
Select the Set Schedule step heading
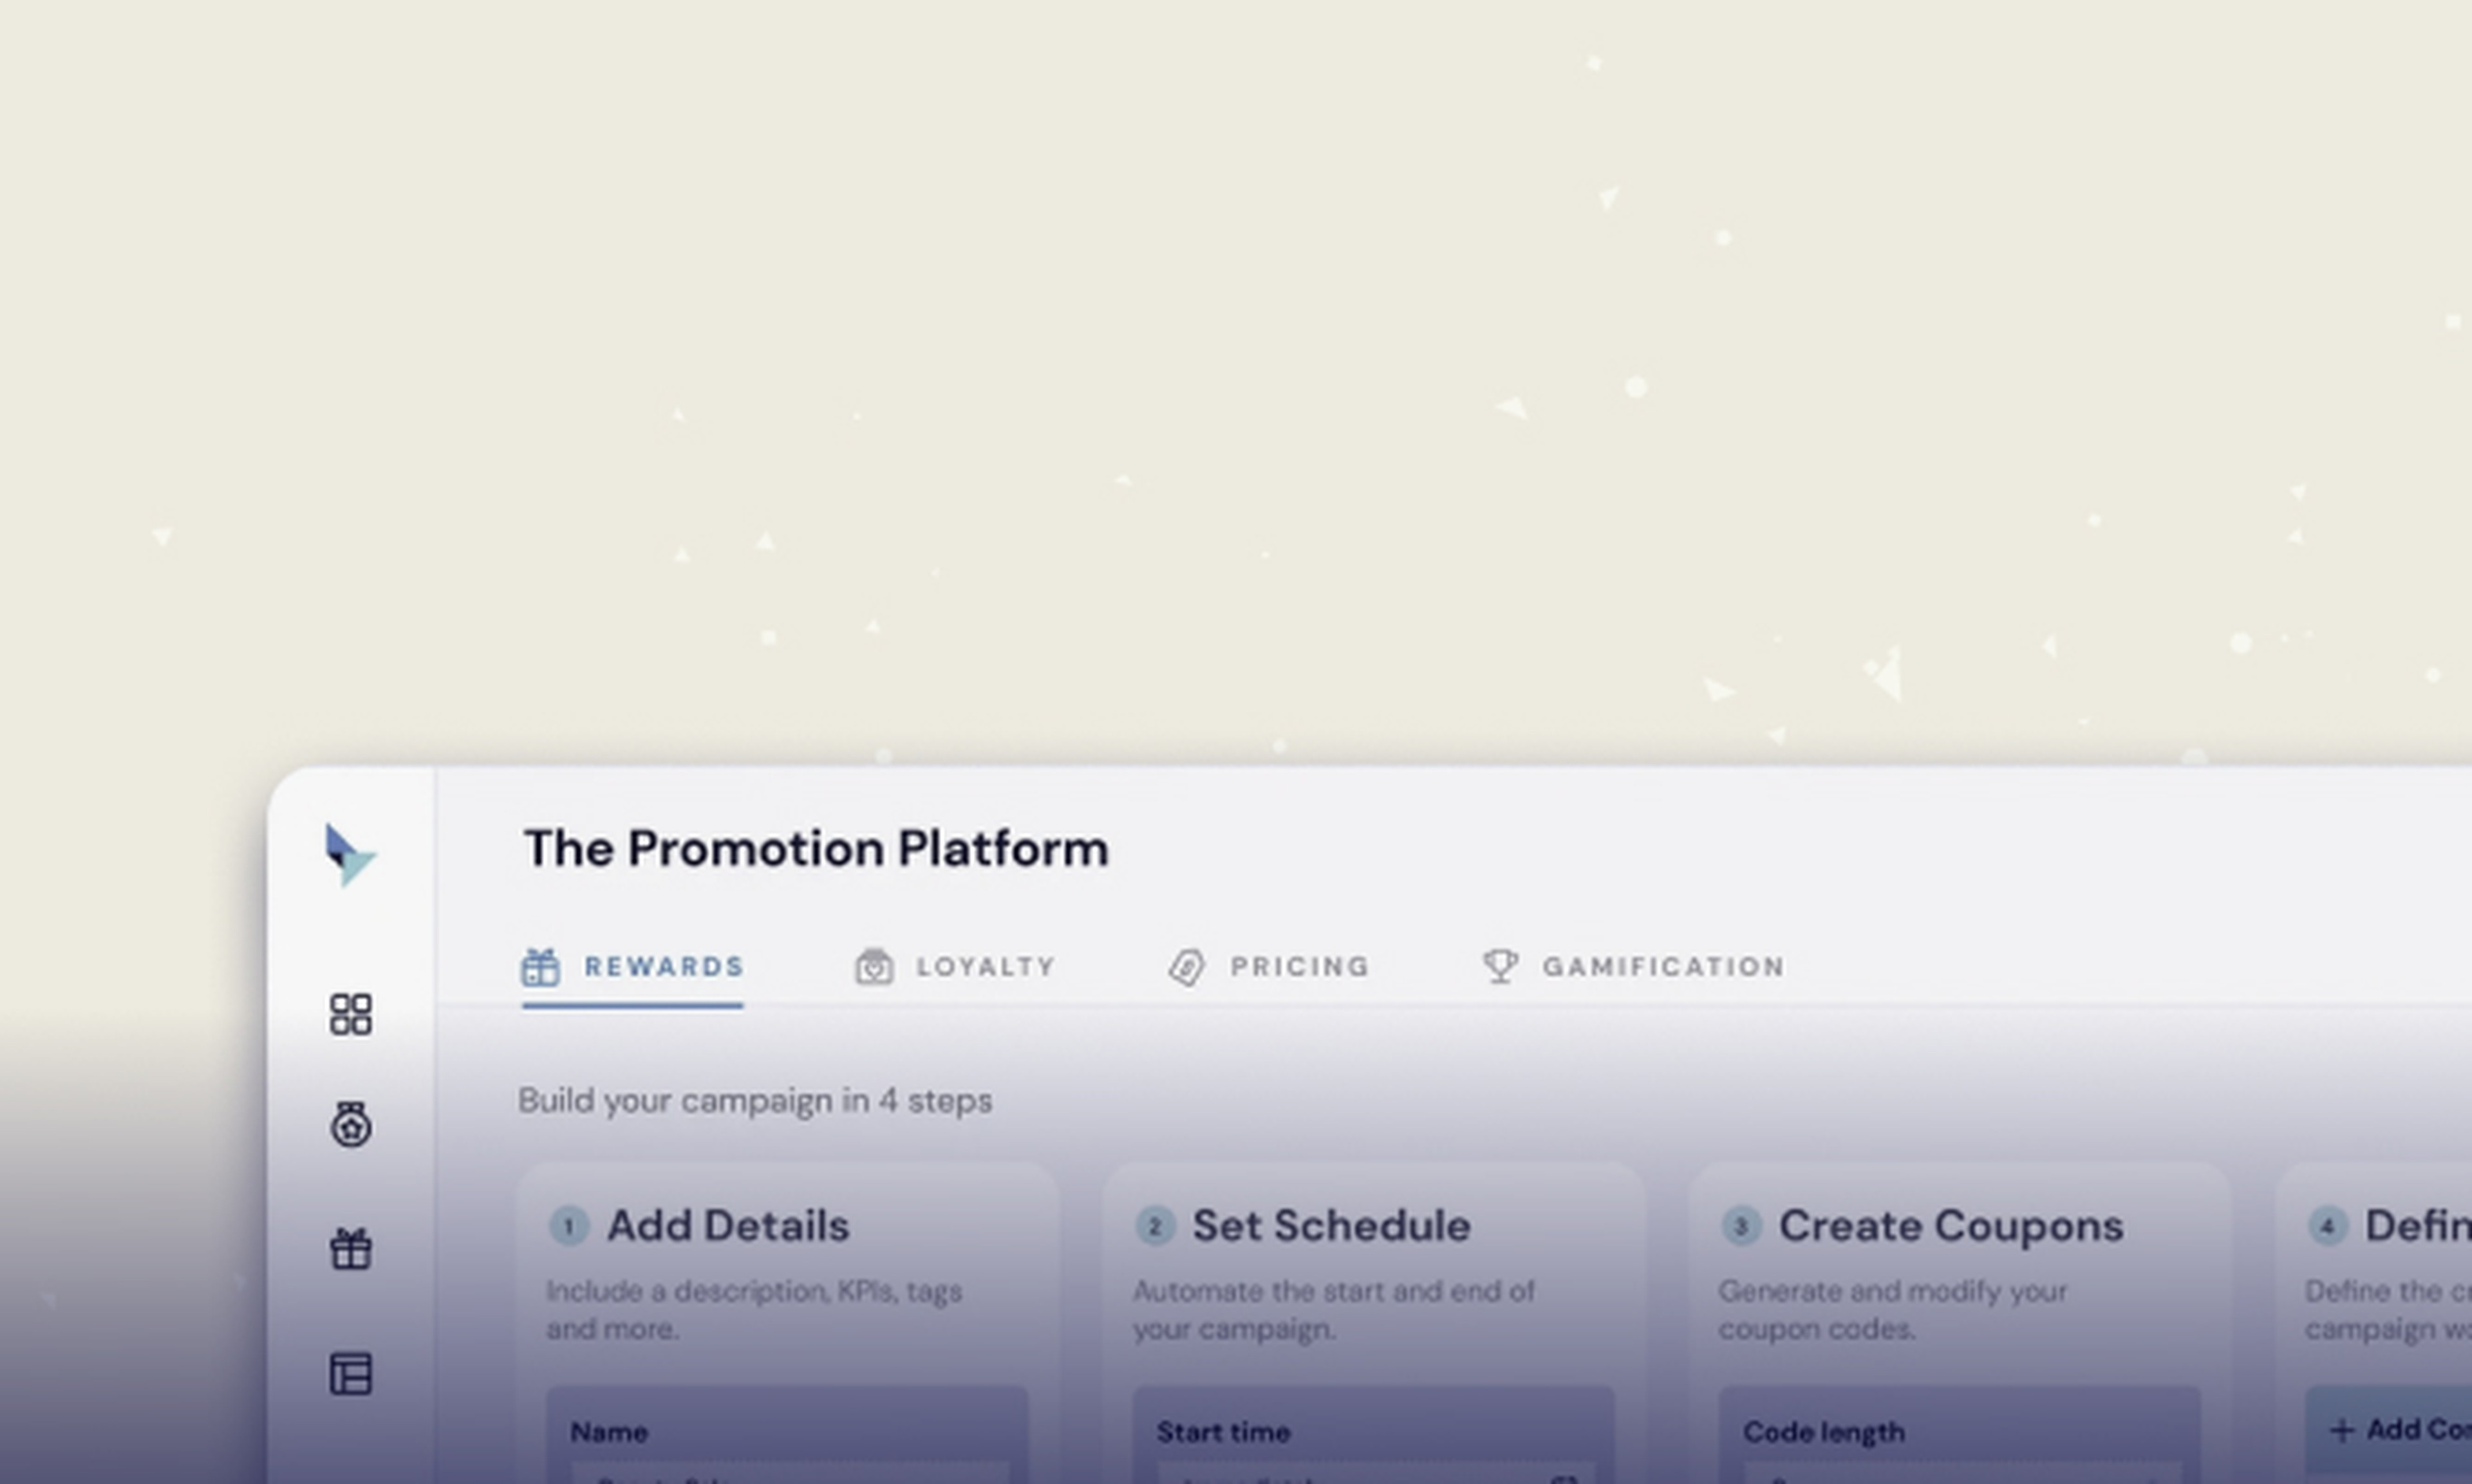coord(1331,1226)
